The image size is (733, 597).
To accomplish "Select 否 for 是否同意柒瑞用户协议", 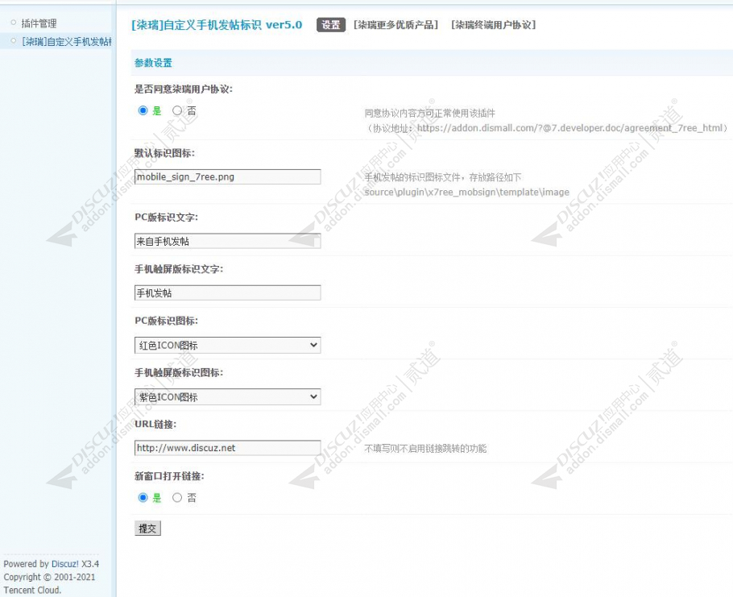I will coord(177,111).
